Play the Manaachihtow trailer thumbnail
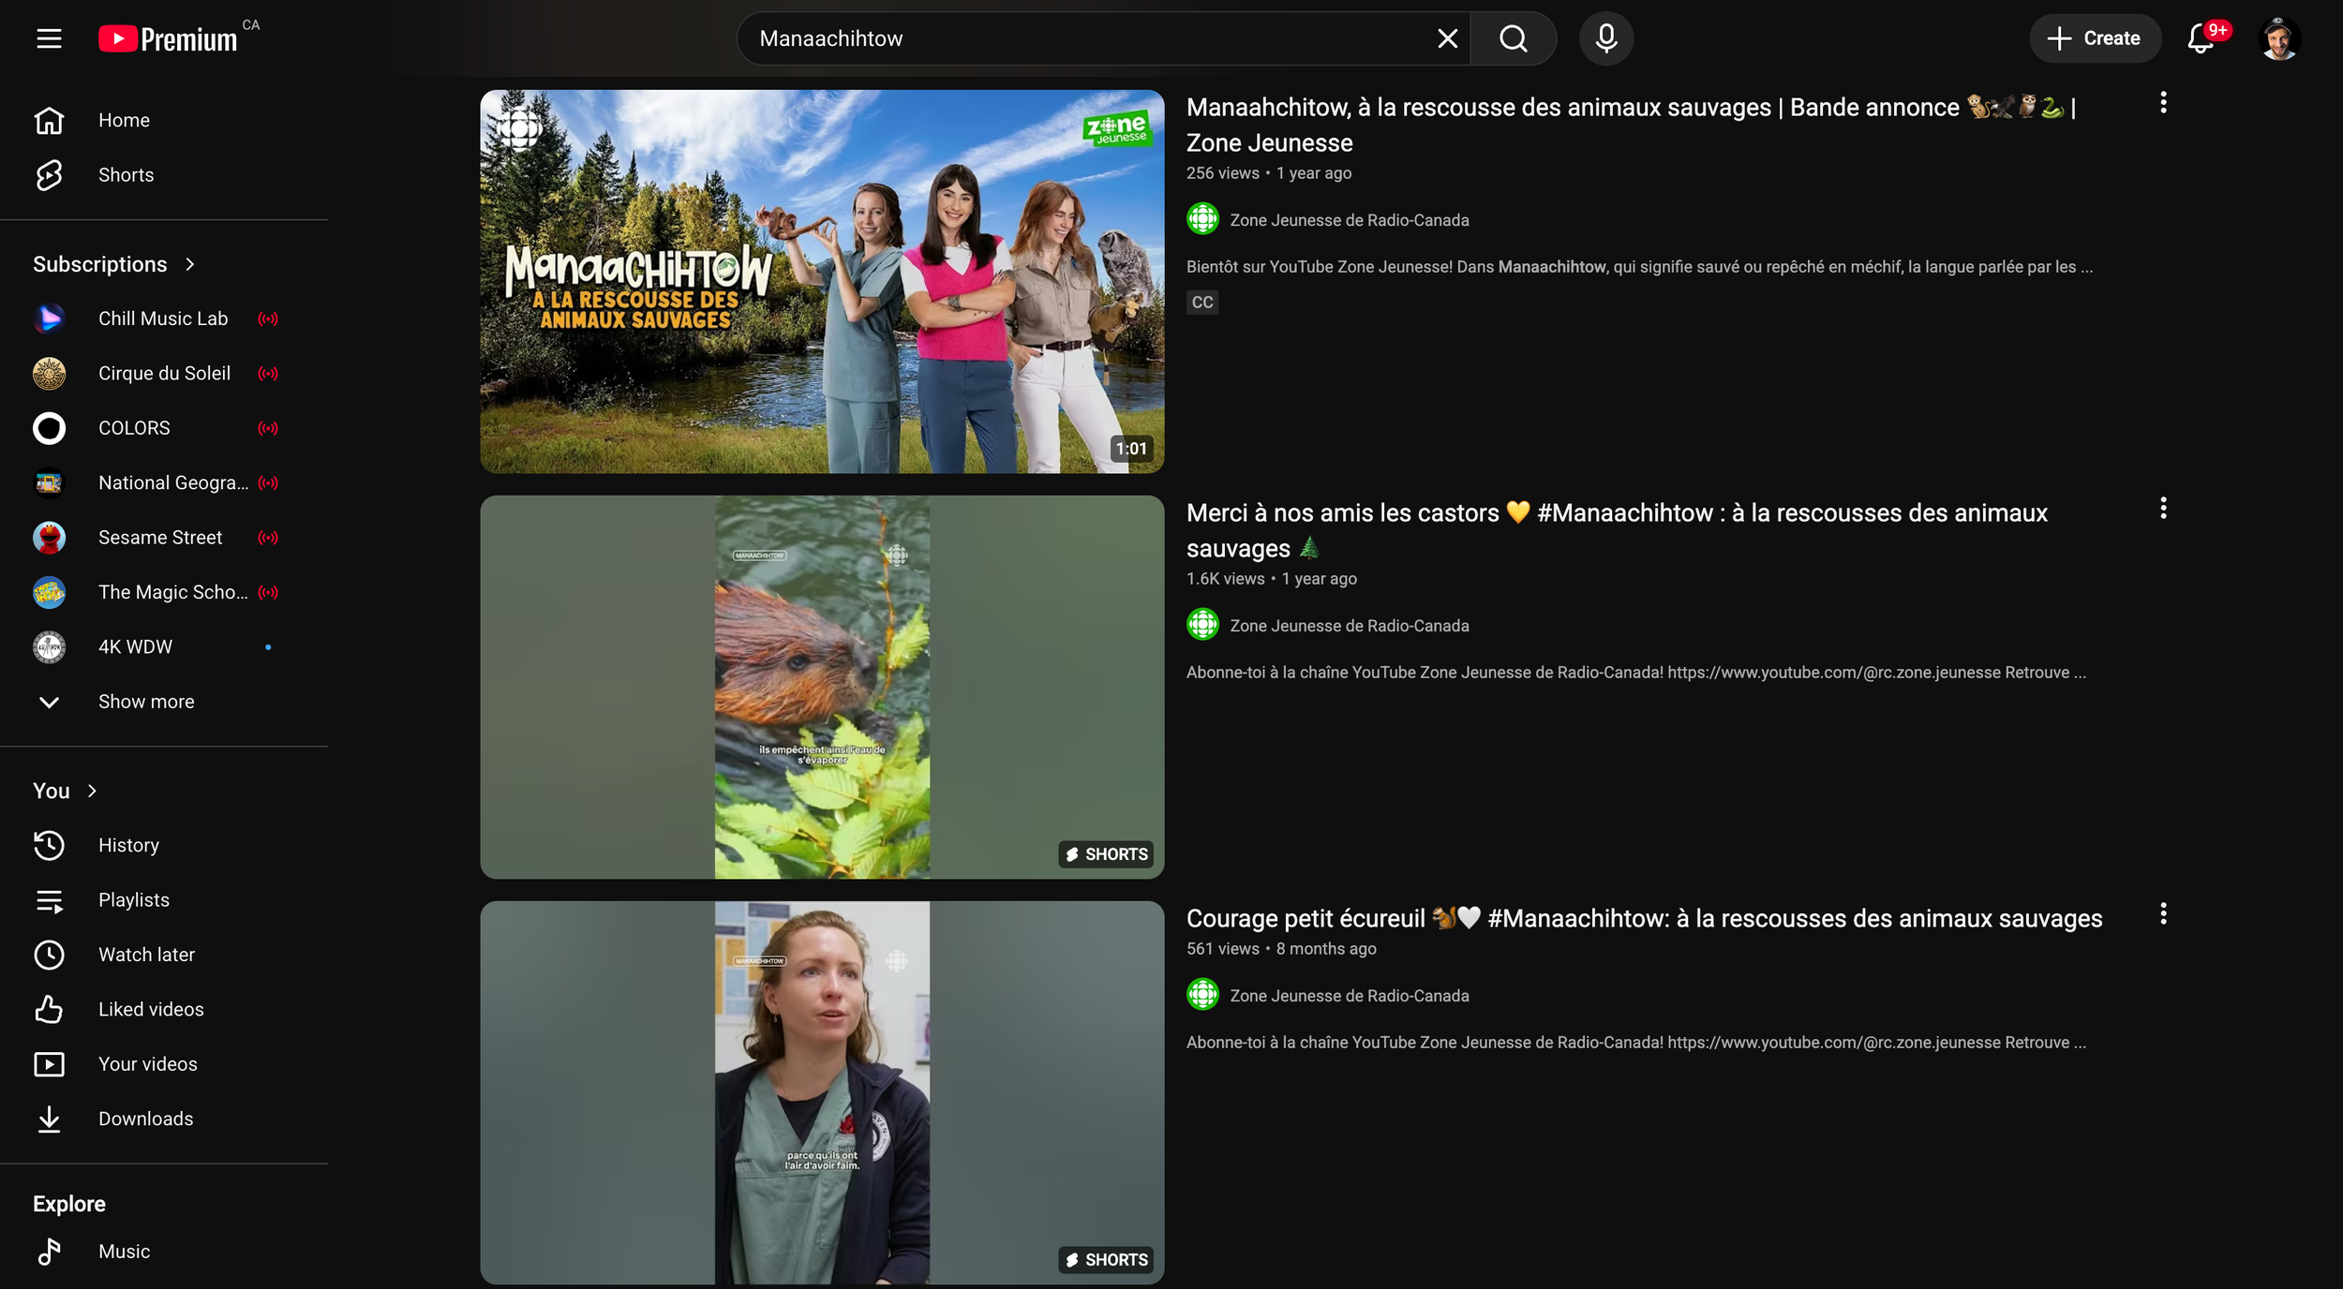 tap(822, 281)
